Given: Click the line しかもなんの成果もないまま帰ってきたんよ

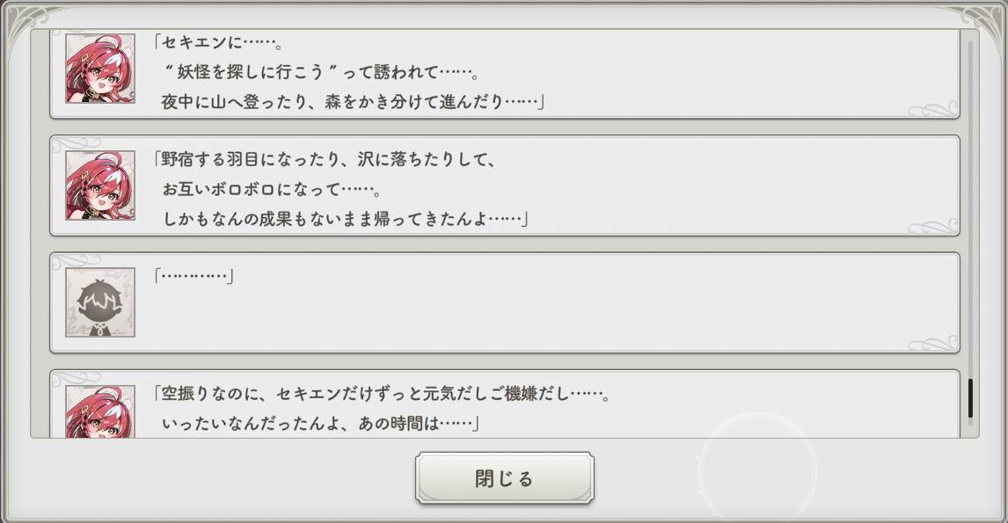Looking at the screenshot, I should (345, 219).
